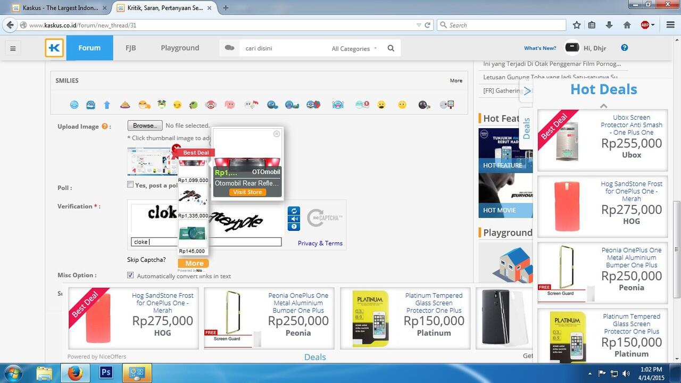This screenshot has height=383, width=681.
Task: Insert the poop smiley
Action: [125, 105]
